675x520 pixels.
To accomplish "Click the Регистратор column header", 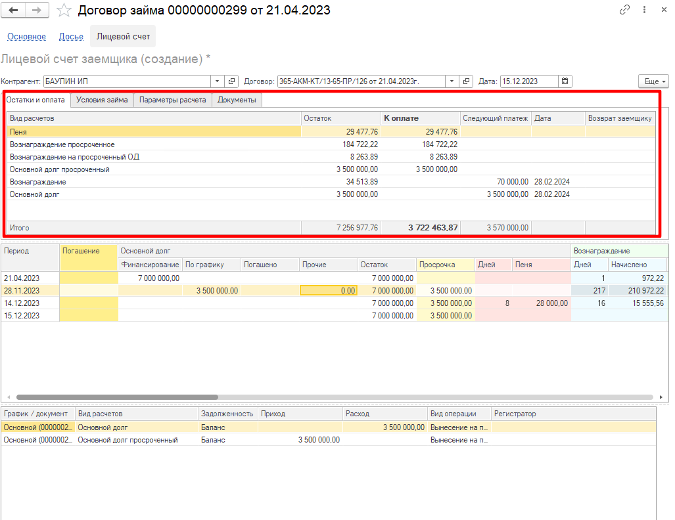I will pyautogui.click(x=573, y=414).
